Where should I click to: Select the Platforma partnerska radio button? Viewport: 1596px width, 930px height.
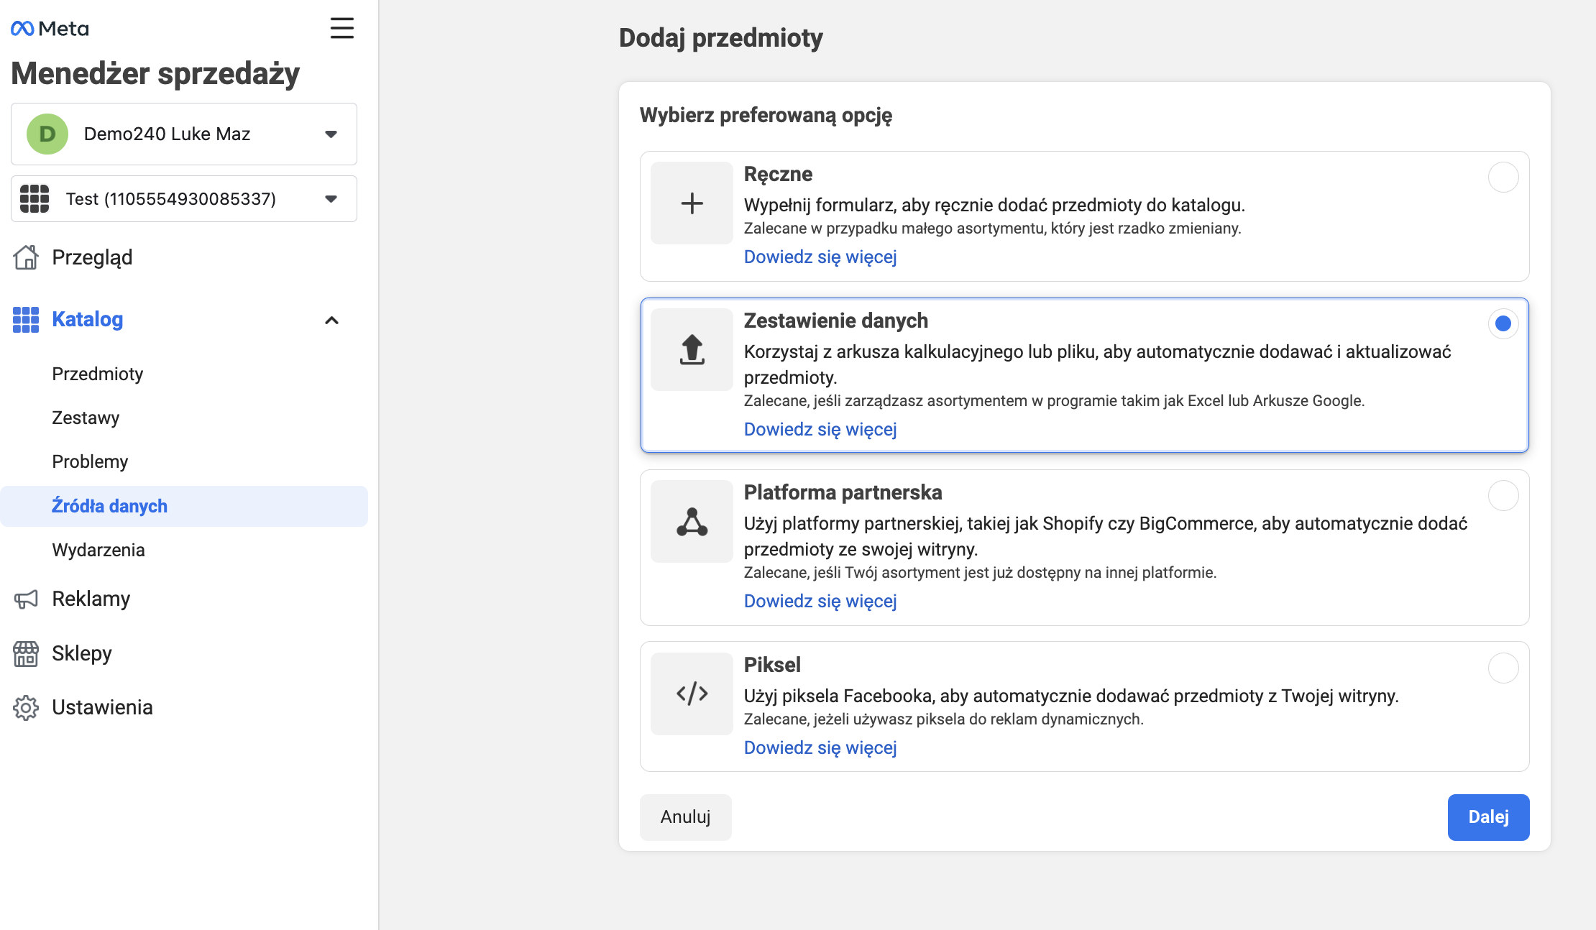tap(1503, 496)
